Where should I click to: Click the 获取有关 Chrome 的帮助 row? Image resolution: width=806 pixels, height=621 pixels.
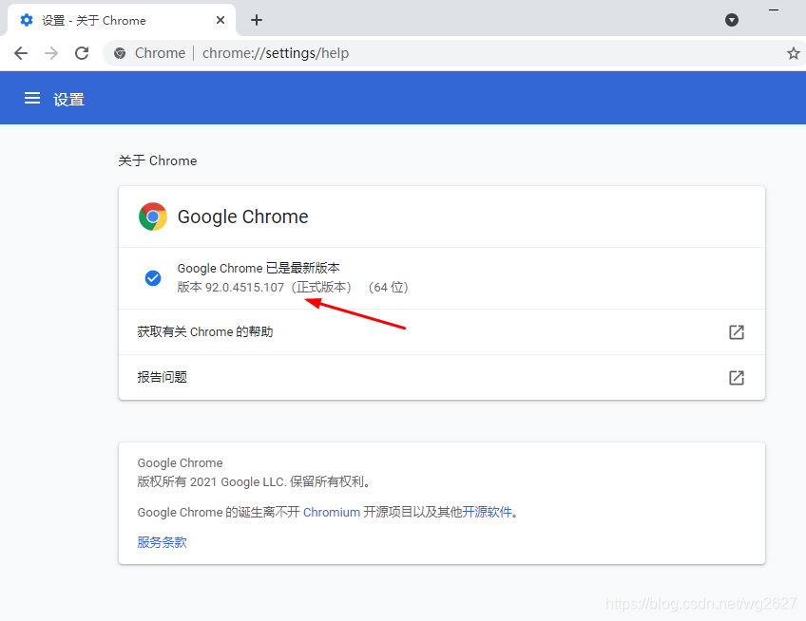click(442, 331)
